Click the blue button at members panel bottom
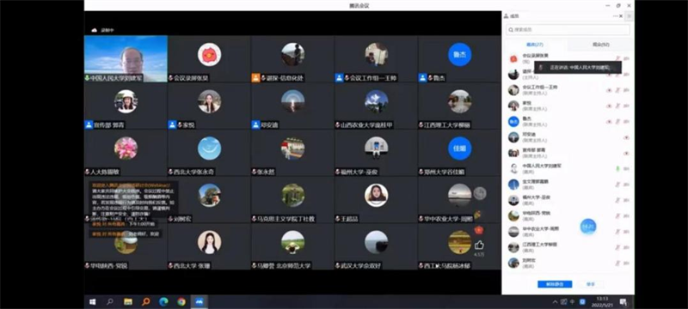Image resolution: width=688 pixels, height=309 pixels. pos(555,284)
